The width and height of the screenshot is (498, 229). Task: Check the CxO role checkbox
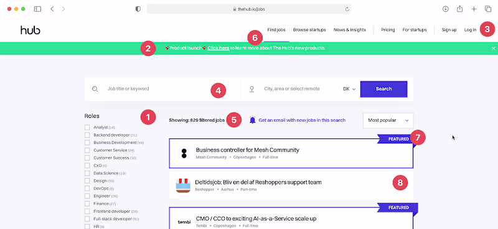[x=87, y=165]
